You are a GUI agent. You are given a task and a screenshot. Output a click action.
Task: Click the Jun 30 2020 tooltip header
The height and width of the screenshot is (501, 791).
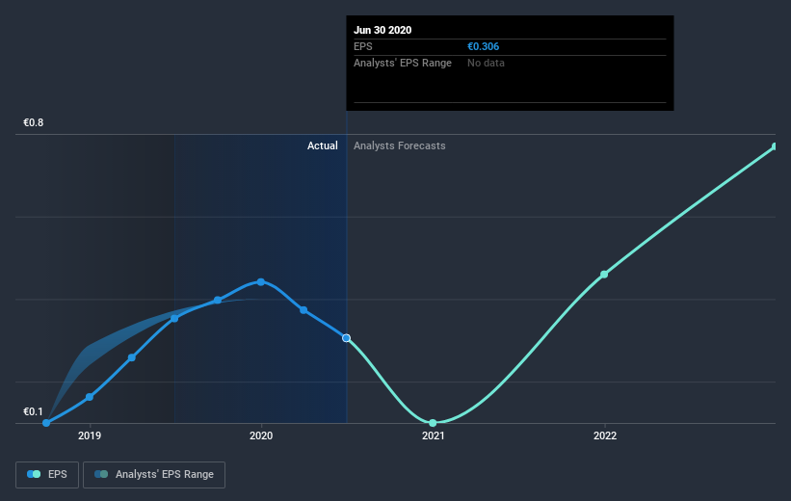click(382, 30)
